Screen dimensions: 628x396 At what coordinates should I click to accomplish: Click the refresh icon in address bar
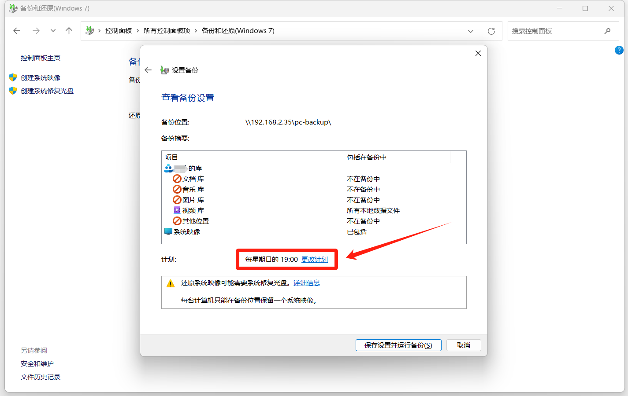(x=491, y=31)
